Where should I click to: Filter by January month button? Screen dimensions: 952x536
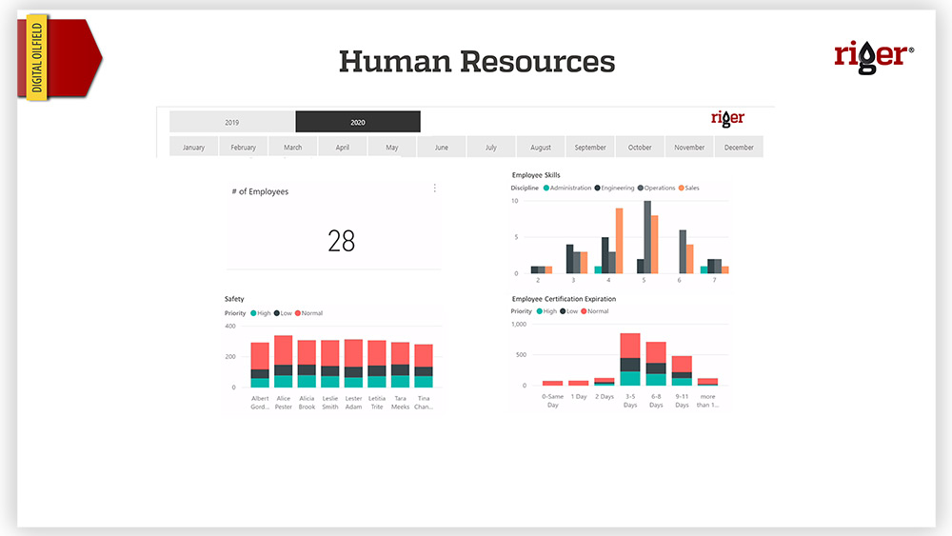point(193,148)
